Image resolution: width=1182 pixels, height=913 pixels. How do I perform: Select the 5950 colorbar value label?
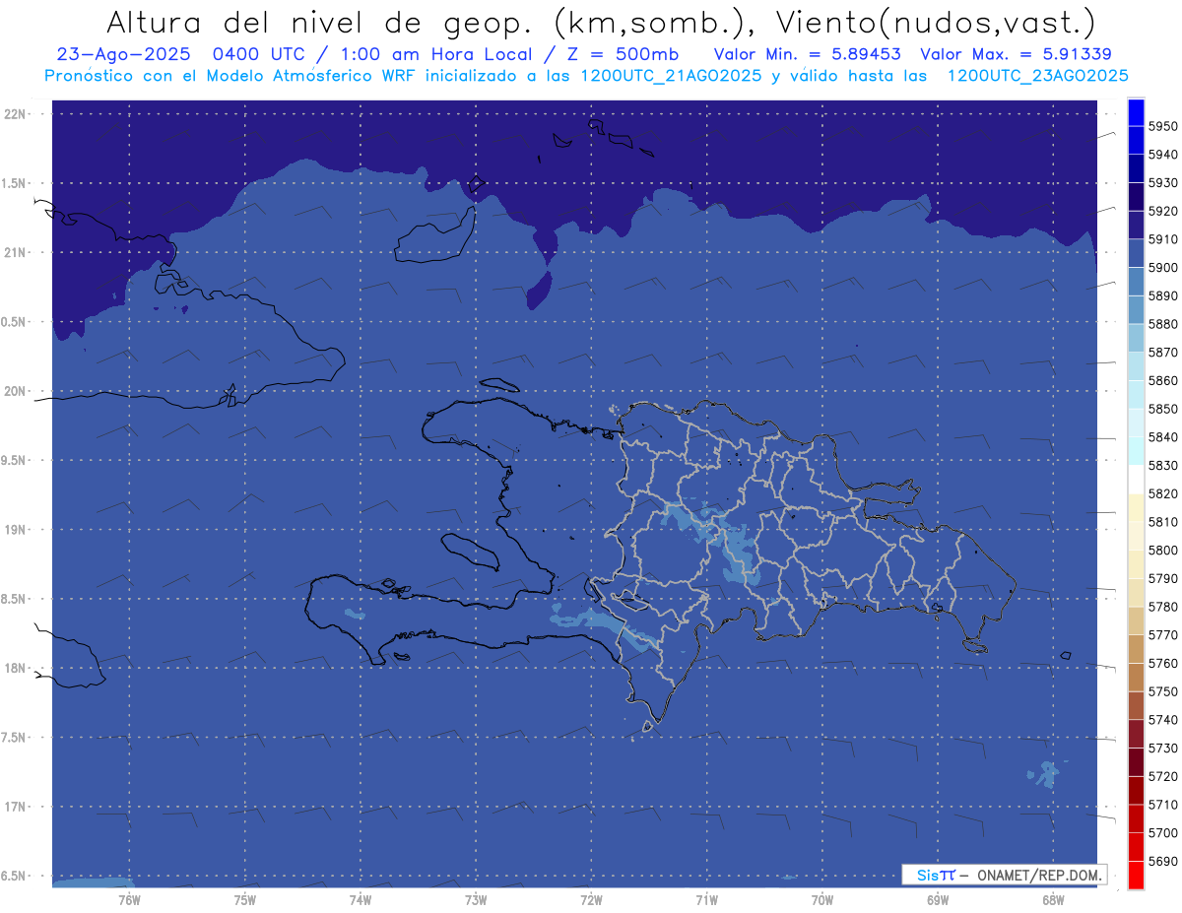pyautogui.click(x=1162, y=126)
